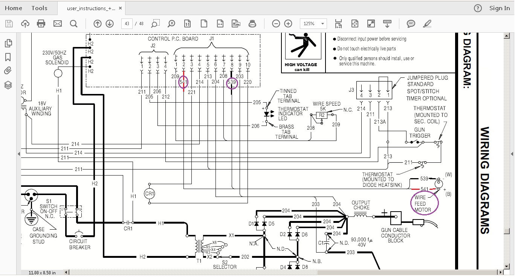The image size is (515, 280).
Task: Click the 11.00 x 8.50 in size label
Action: click(x=42, y=272)
